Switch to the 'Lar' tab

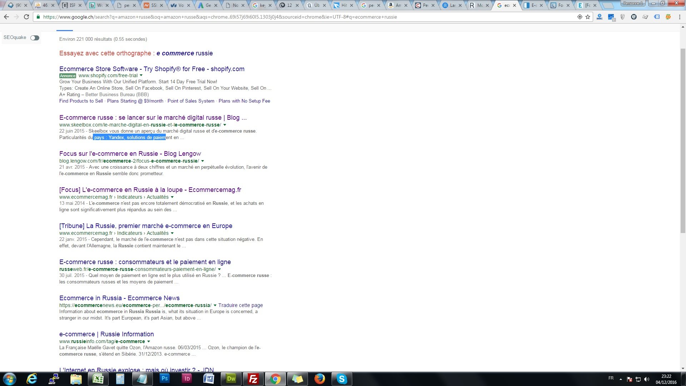pos(452,5)
